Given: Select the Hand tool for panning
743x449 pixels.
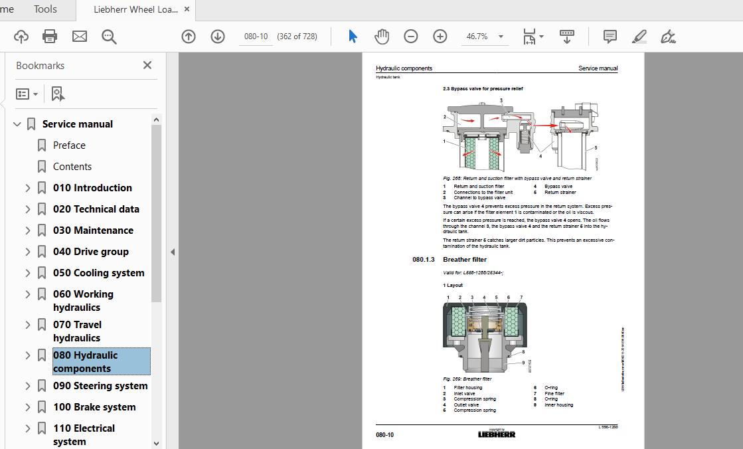Looking at the screenshot, I should [x=382, y=37].
